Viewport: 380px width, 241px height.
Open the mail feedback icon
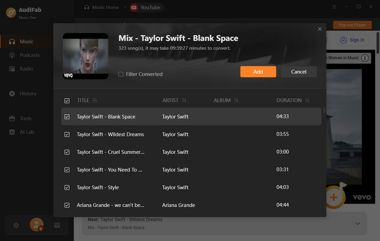click(x=57, y=225)
